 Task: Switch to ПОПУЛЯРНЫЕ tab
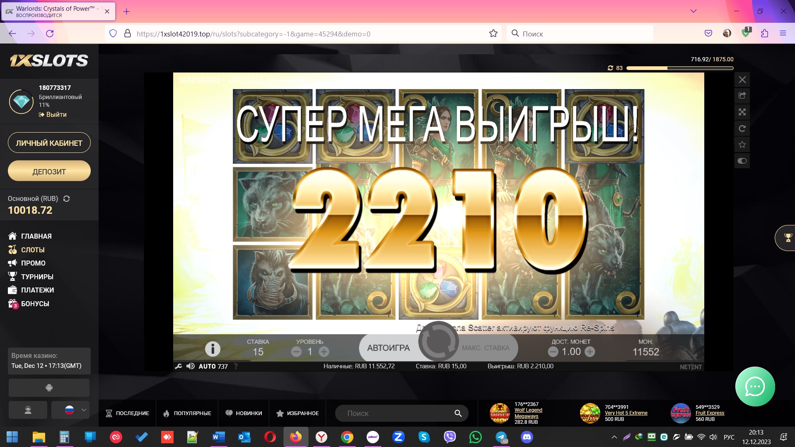187,413
